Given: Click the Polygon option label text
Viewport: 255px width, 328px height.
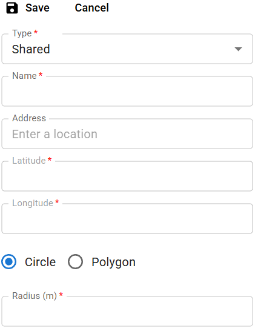Looking at the screenshot, I should tap(113, 263).
